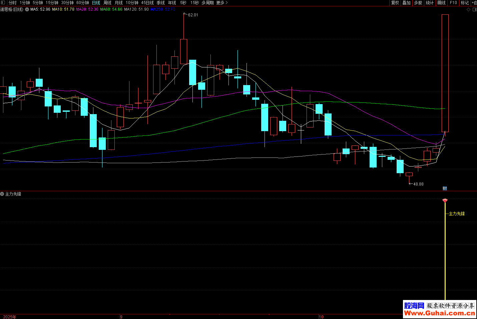Expand the 更多 periods chevron
The image size is (477, 319).
pyautogui.click(x=222, y=3)
